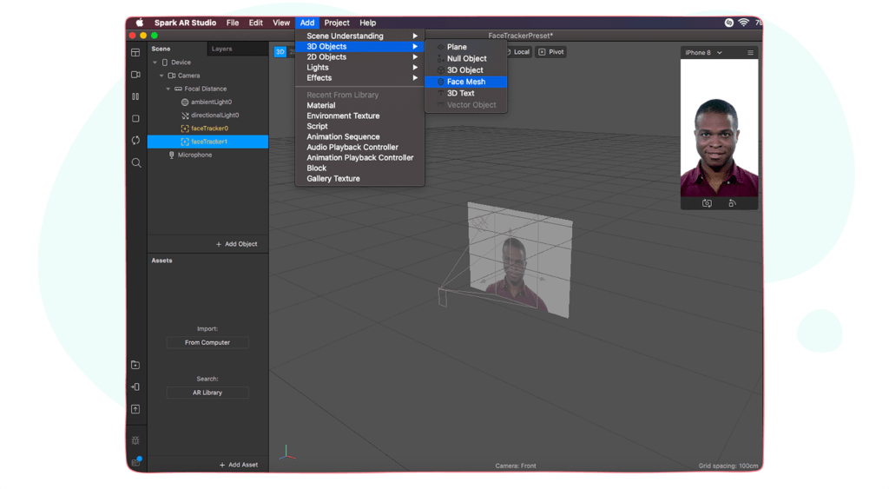
Task: Click the Microphone icon in Scene tree
Action: (x=172, y=155)
